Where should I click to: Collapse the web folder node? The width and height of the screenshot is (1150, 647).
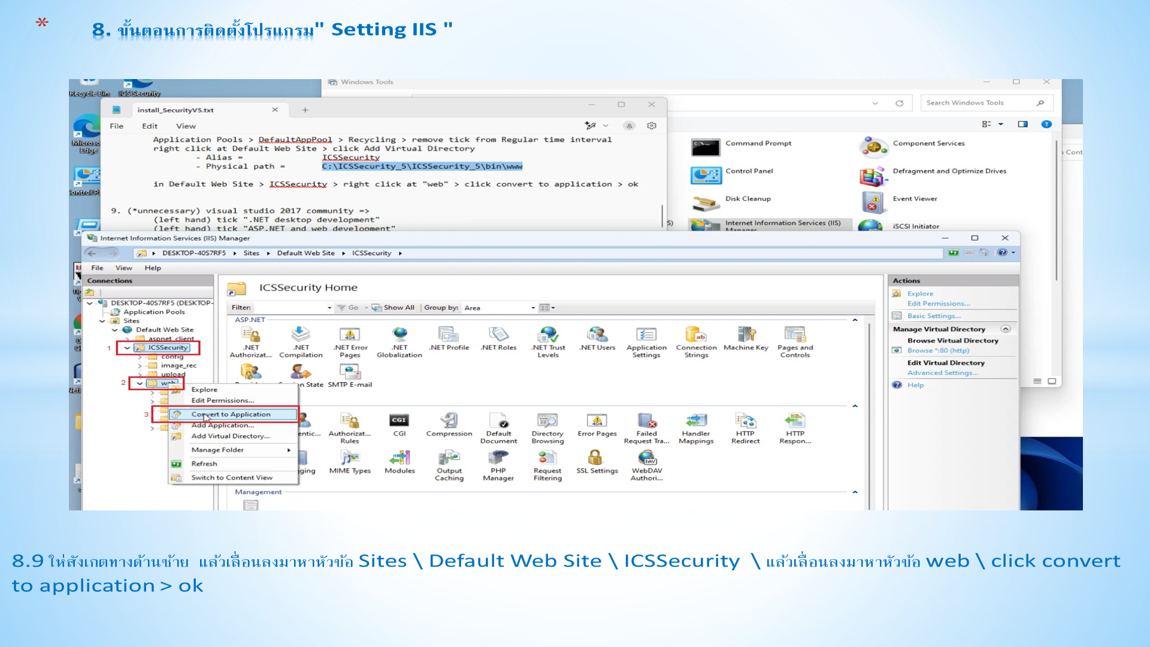tap(140, 383)
